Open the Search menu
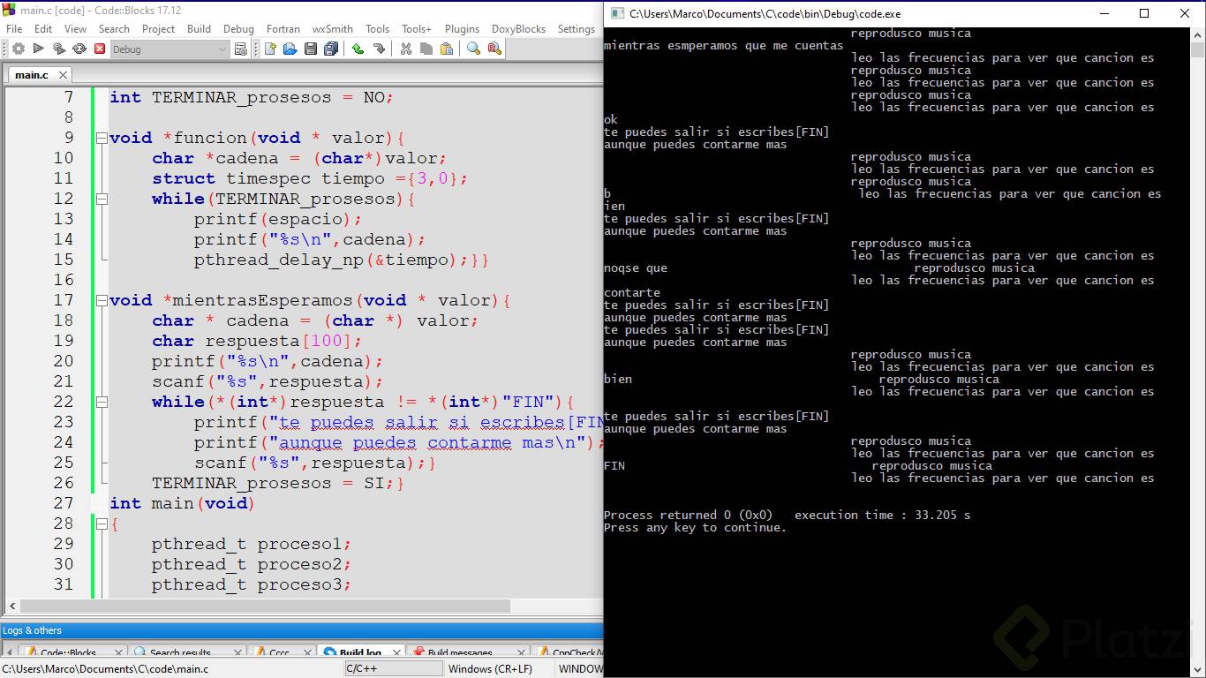The image size is (1206, 678). [114, 29]
